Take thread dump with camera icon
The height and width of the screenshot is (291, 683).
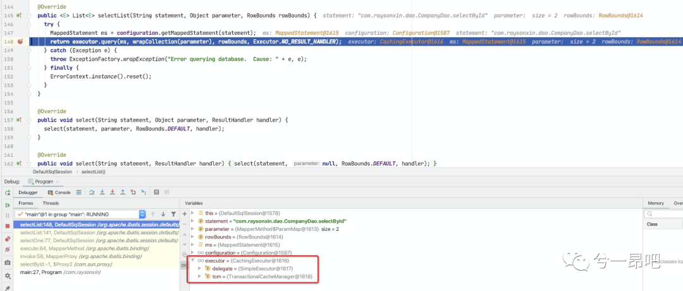(8, 263)
